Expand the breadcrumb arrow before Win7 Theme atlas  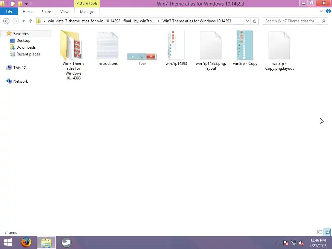159,21
